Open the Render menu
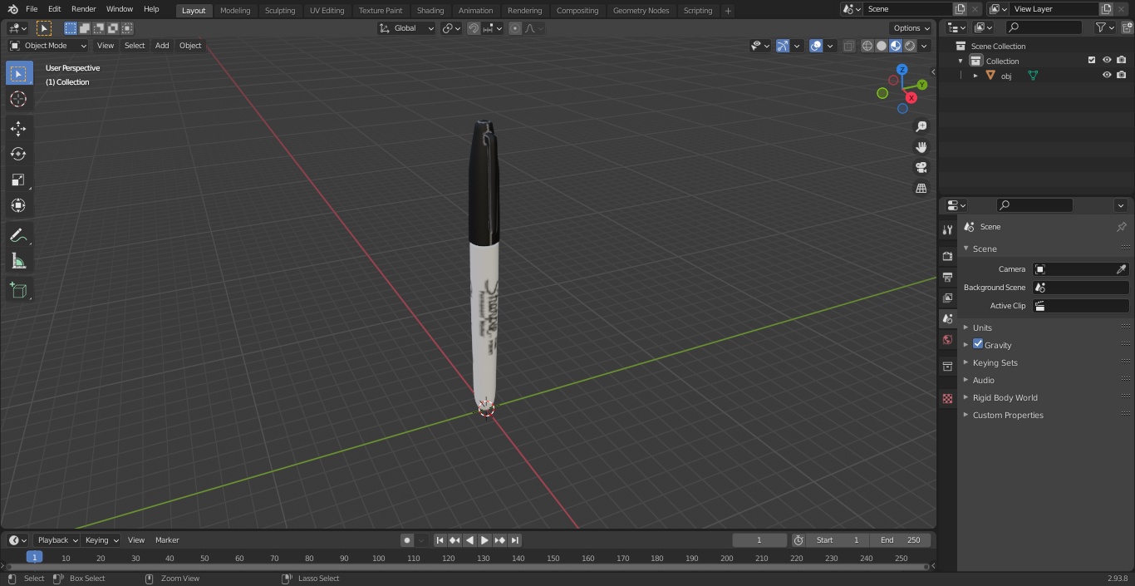 coord(83,9)
